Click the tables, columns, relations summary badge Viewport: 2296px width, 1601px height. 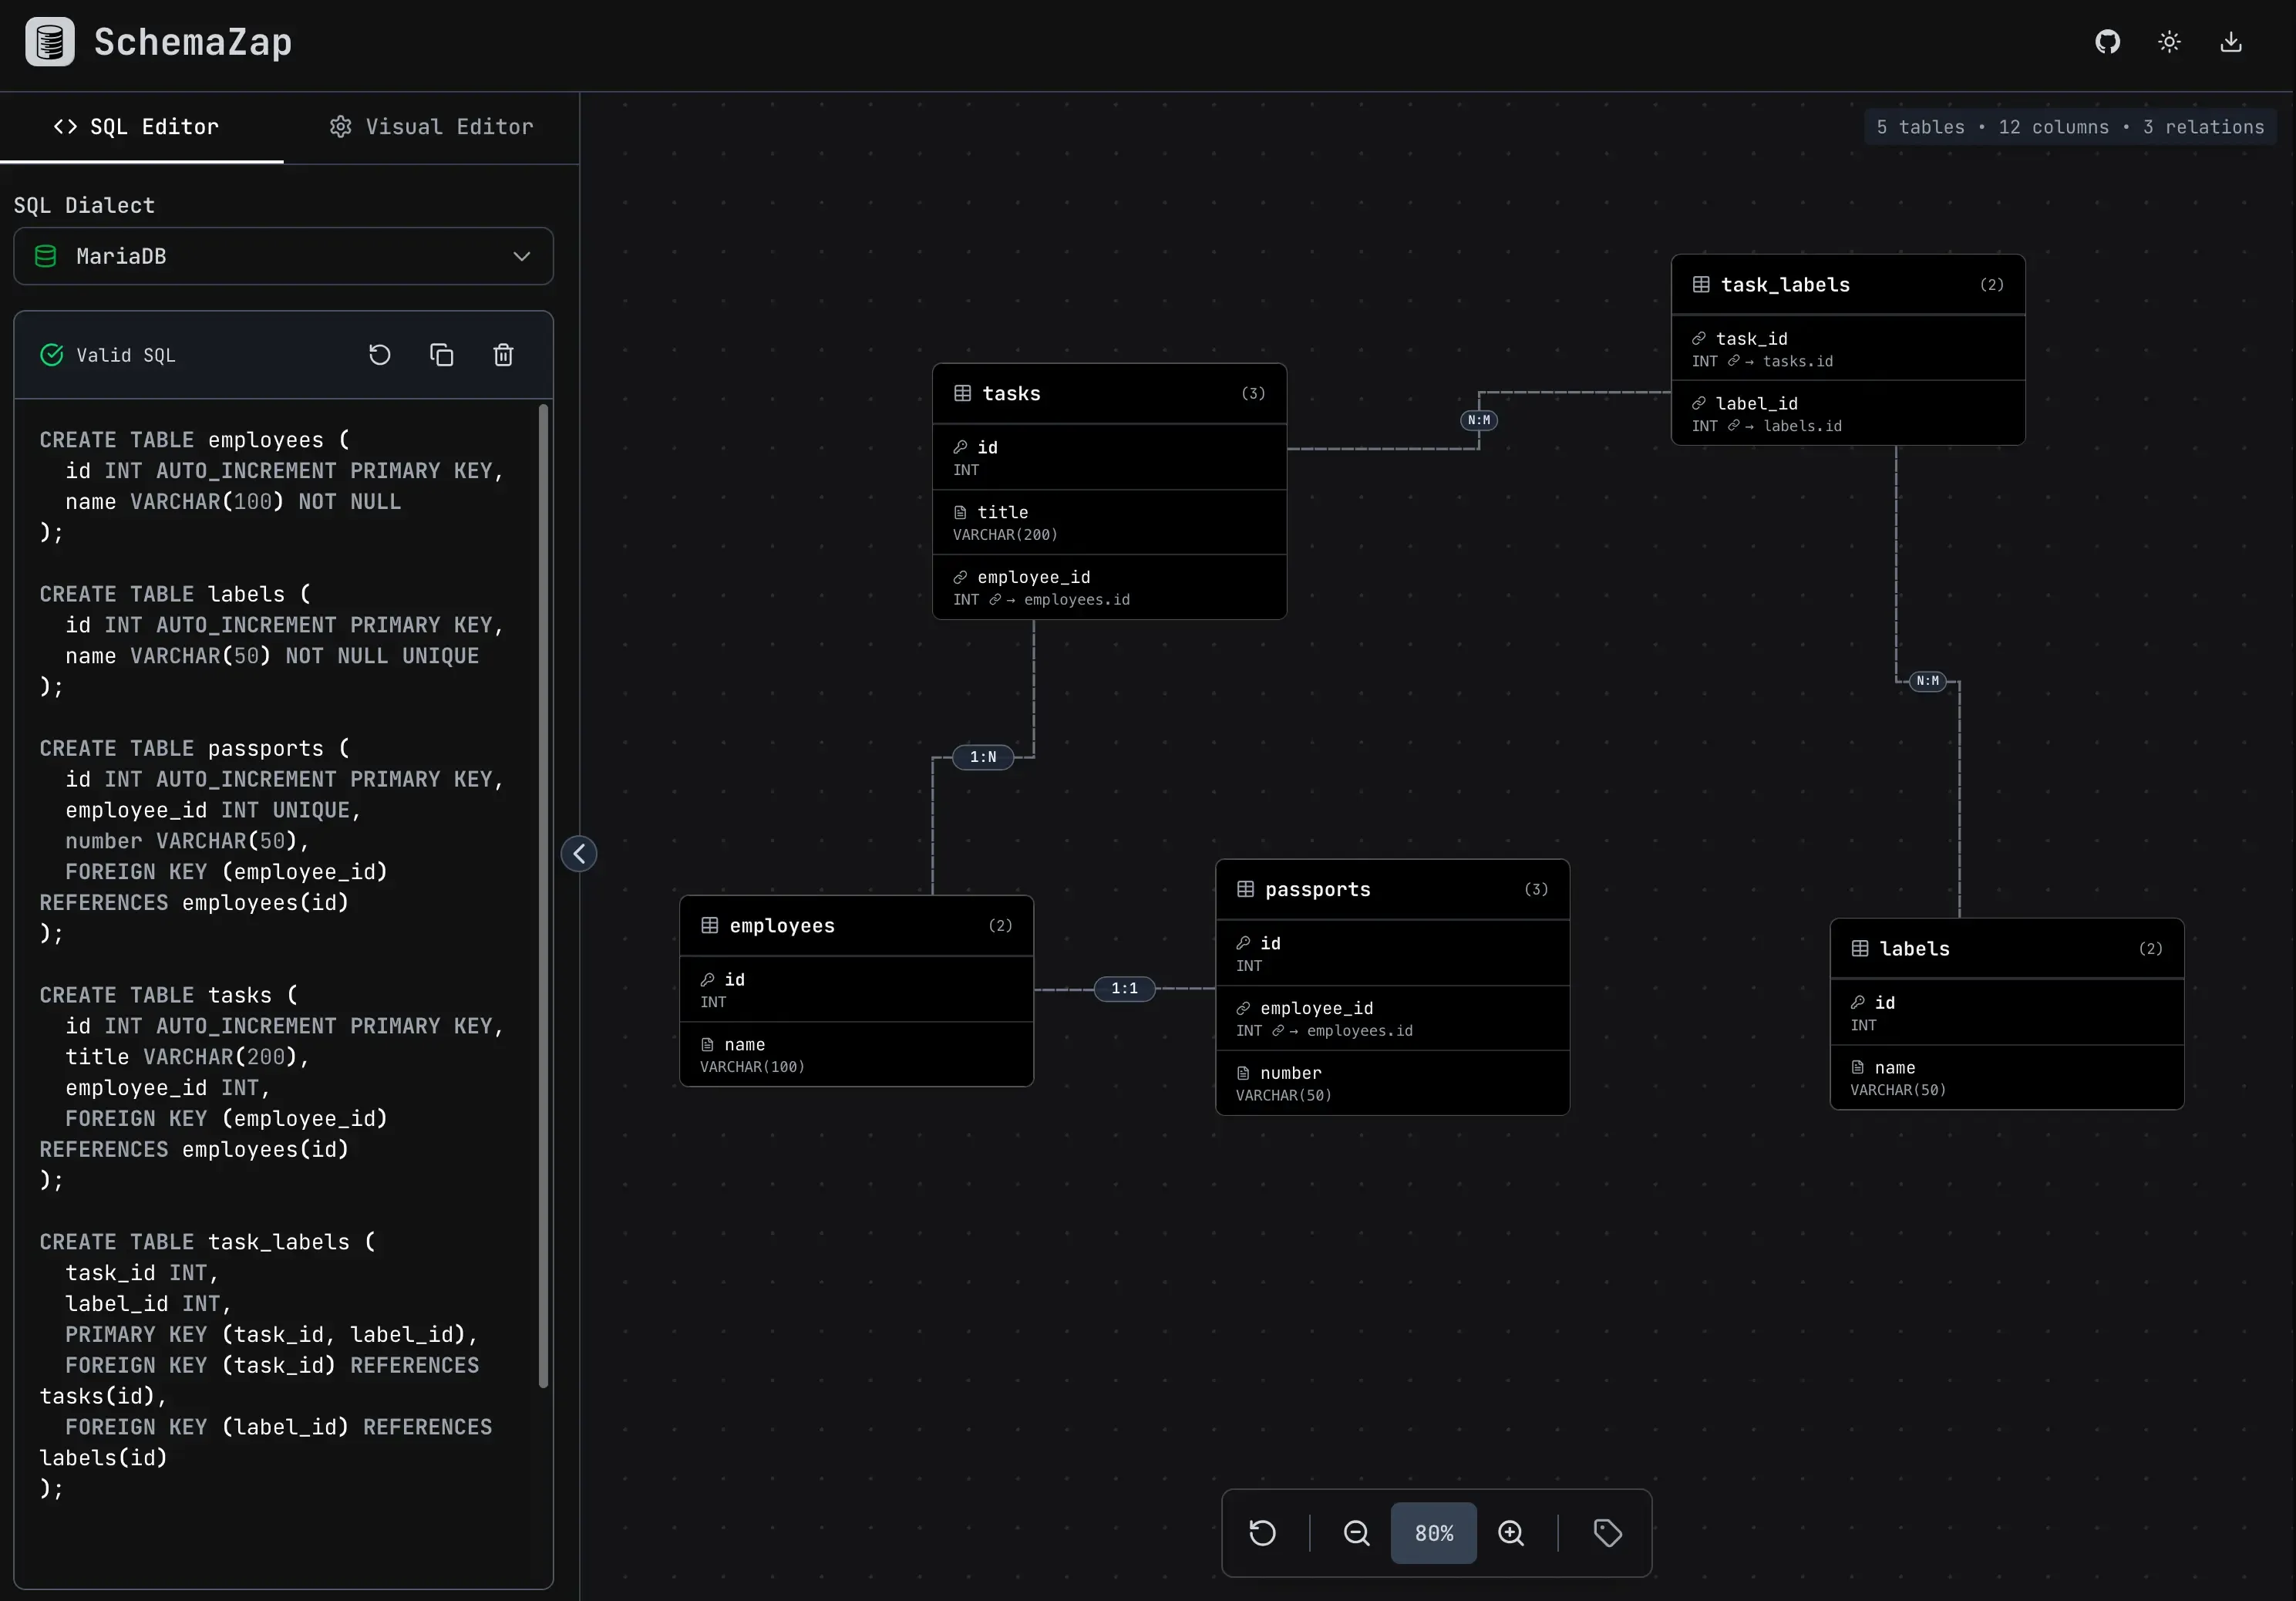point(2069,127)
